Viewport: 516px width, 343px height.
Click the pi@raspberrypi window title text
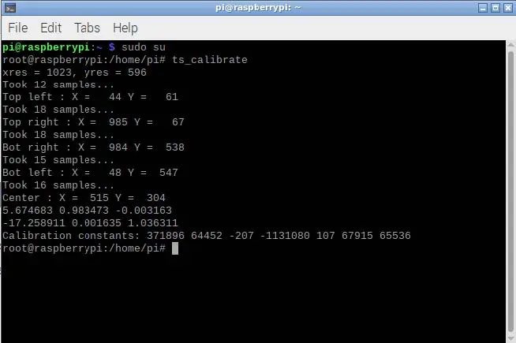point(257,8)
